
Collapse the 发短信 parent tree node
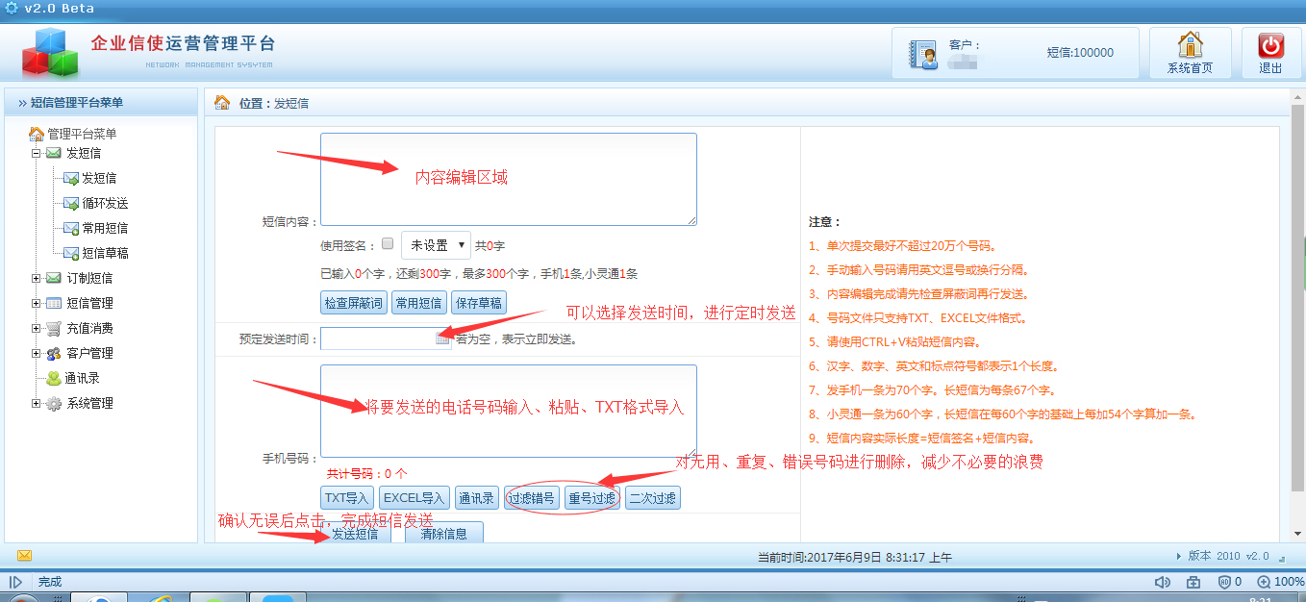tap(37, 153)
